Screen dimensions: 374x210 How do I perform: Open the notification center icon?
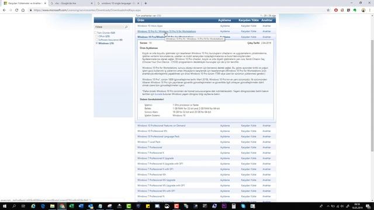[368, 206]
